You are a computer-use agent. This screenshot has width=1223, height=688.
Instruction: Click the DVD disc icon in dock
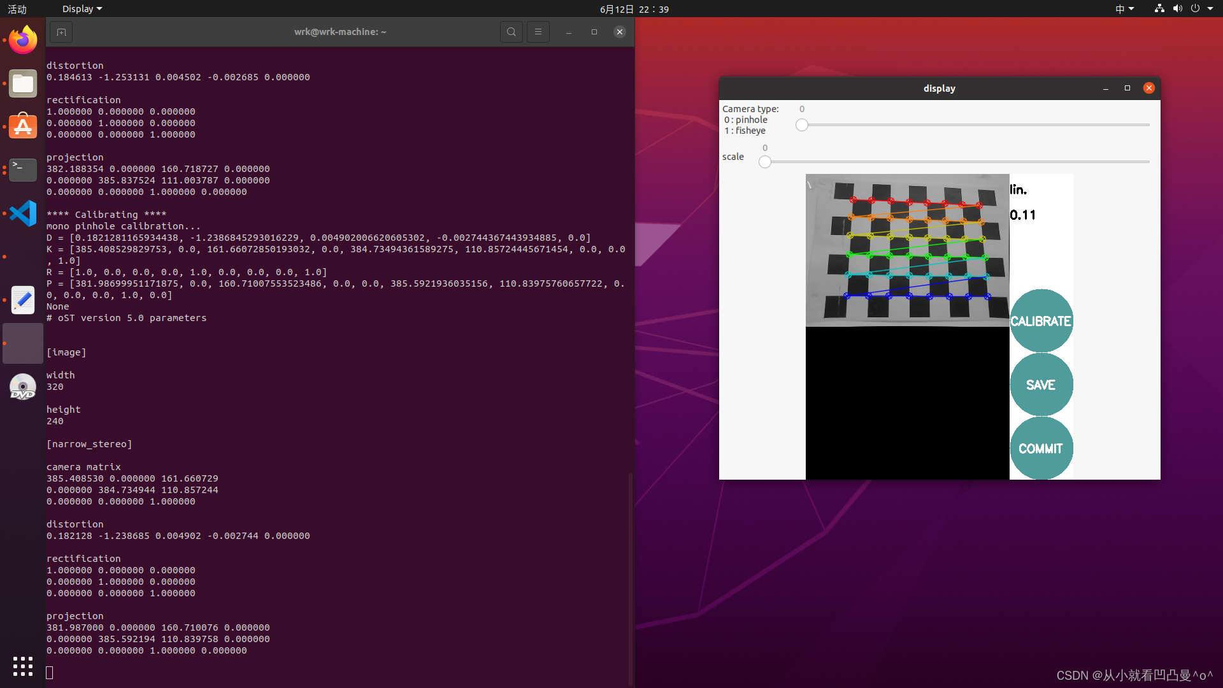(x=23, y=387)
